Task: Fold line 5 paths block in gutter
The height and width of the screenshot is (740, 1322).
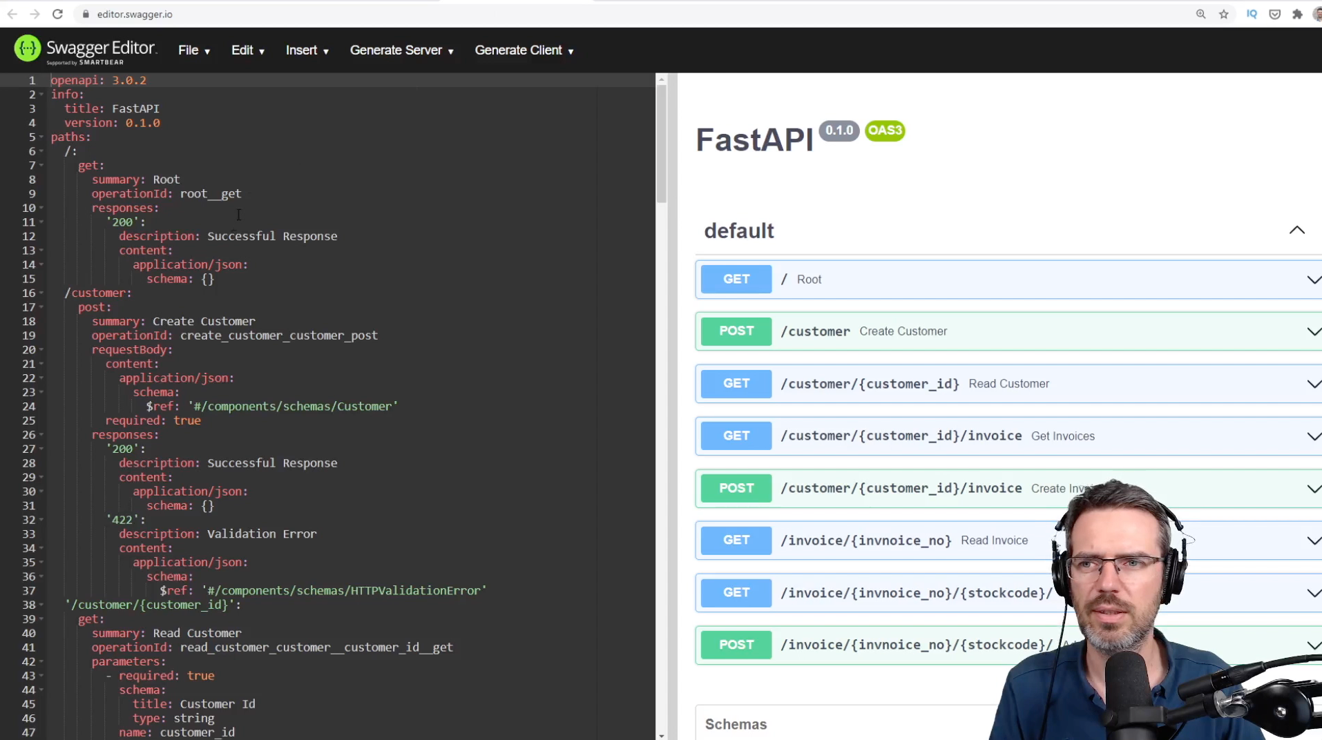Action: point(41,137)
